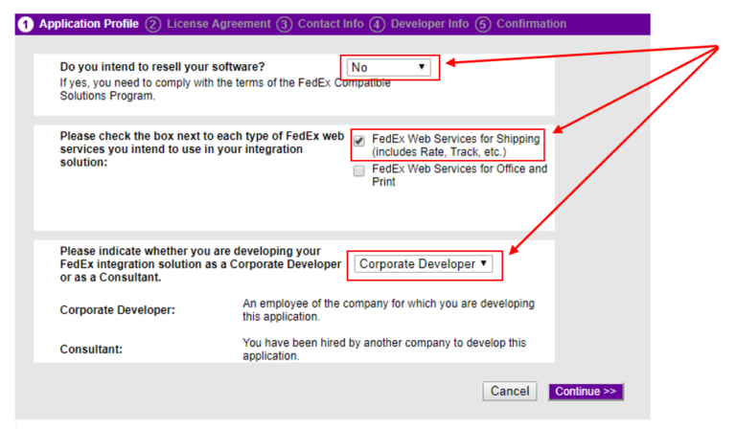This screenshot has width=736, height=429.
Task: Click the step 1 circle icon
Action: click(26, 24)
